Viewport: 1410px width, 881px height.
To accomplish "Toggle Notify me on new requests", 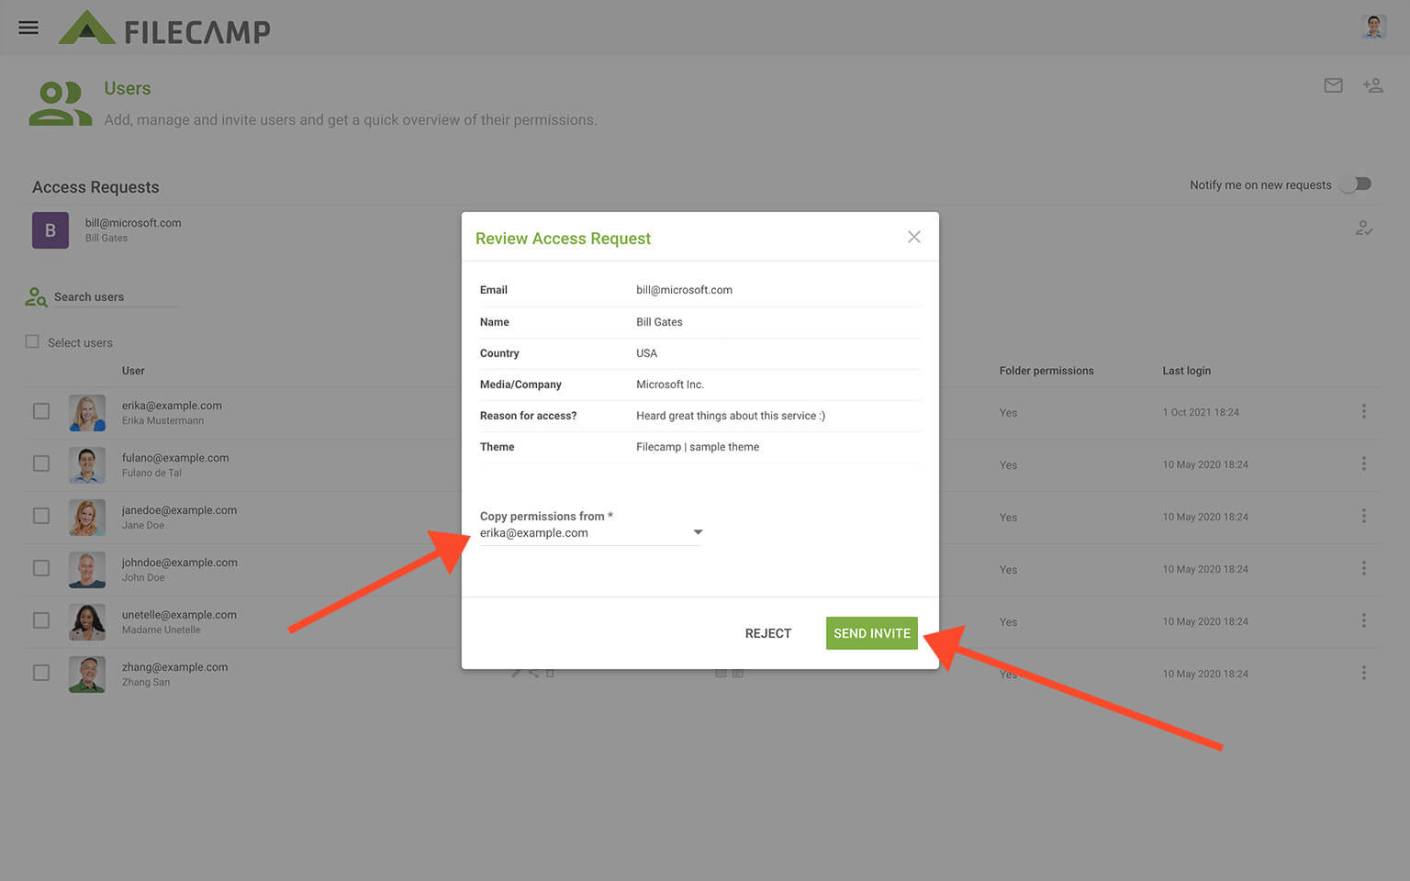I will [x=1356, y=184].
